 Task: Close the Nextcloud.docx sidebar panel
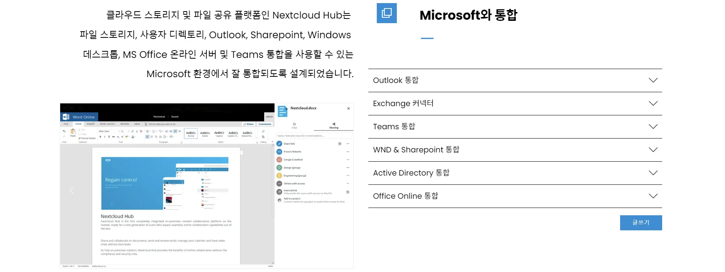(349, 108)
